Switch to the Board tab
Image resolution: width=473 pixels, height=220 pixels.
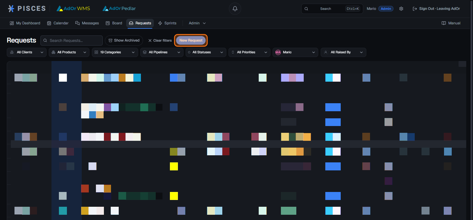pos(114,23)
